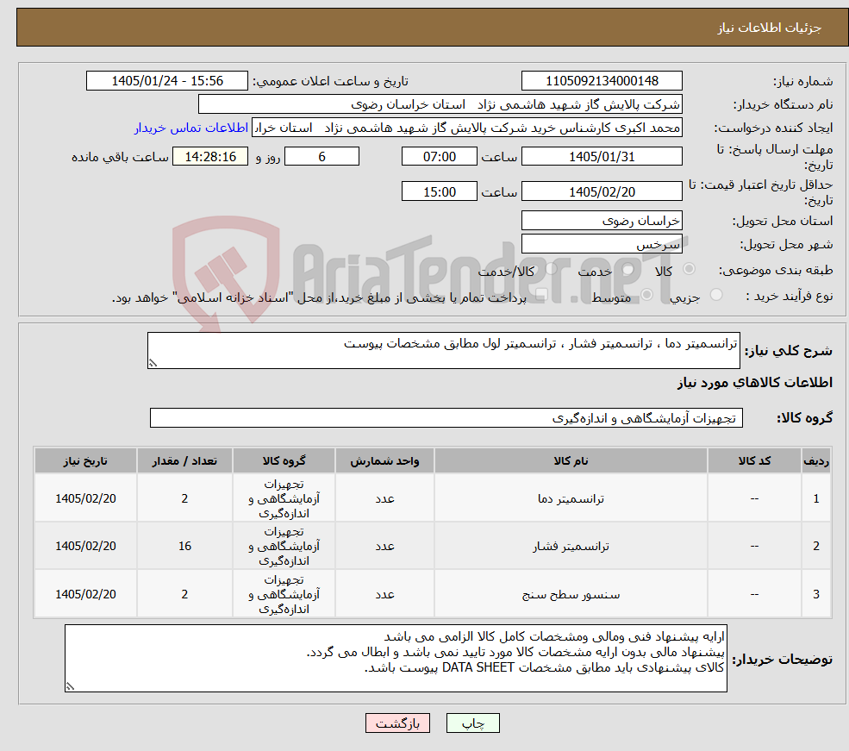849x751 pixels.
Task: Click the unit عدد in ترانسمیتر فشار row
Action: tap(384, 546)
